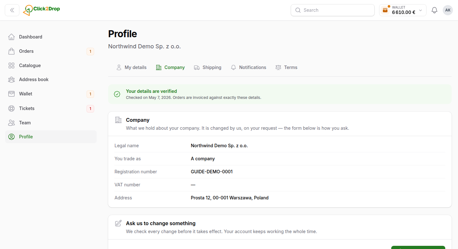Click the magnifier icon in the search box
Viewport: 458px width, 249px height.
[298, 10]
